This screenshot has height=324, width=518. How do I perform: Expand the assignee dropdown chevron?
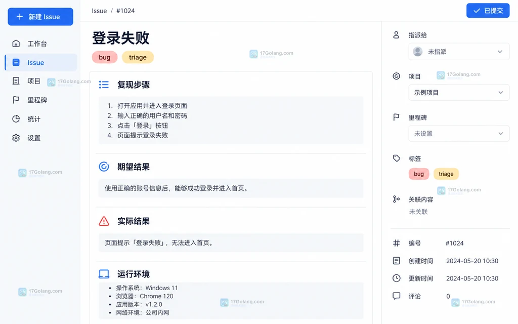point(500,52)
